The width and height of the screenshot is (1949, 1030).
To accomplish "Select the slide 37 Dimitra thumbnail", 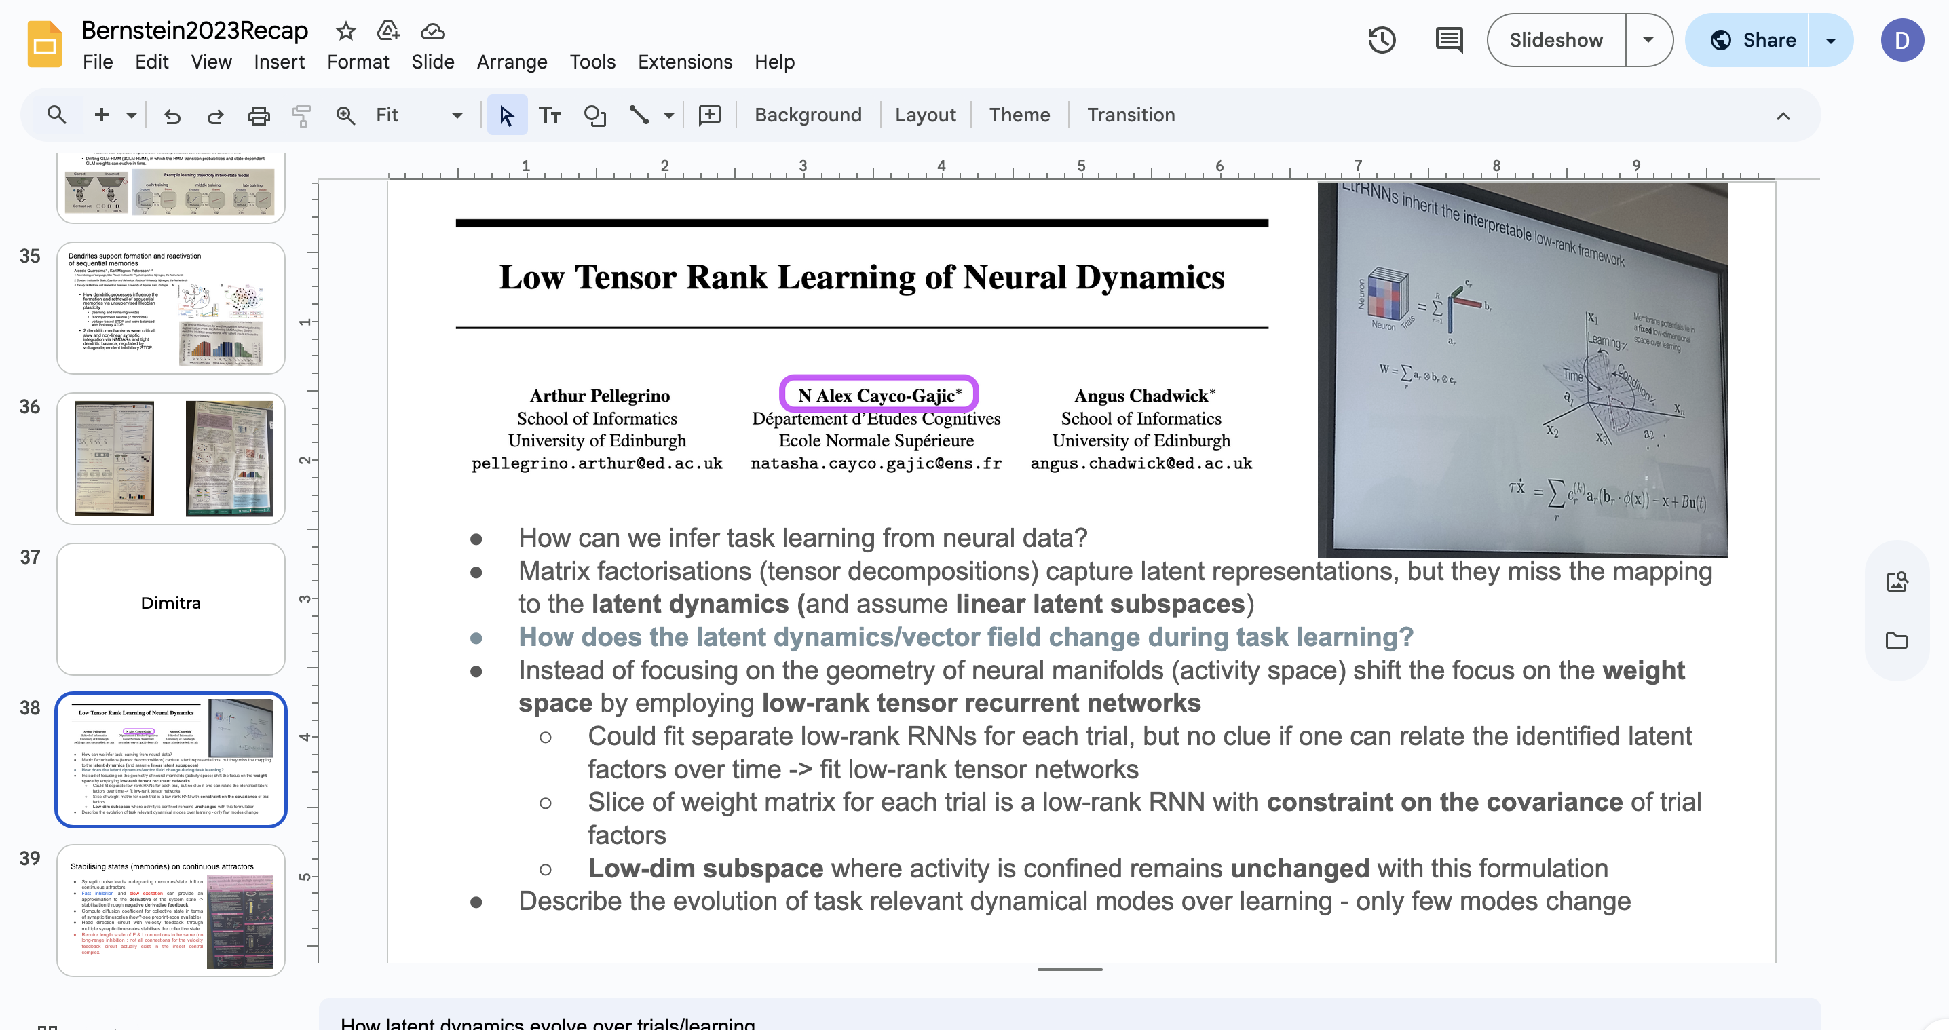I will 171,608.
